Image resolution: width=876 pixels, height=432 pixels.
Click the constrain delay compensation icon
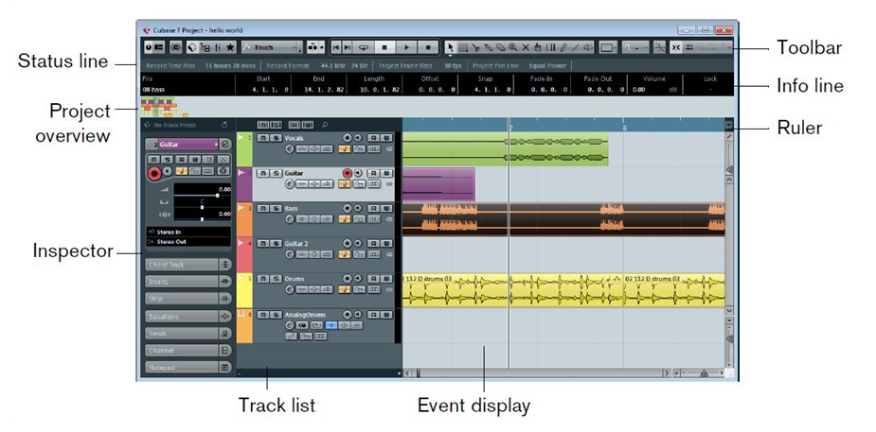(x=175, y=47)
